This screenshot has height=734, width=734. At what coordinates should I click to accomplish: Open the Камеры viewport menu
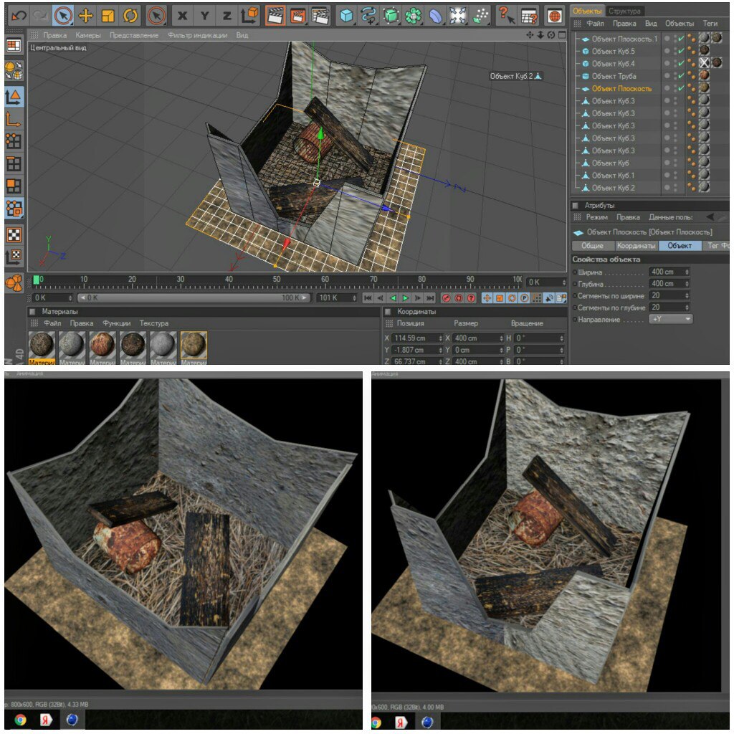pos(88,35)
